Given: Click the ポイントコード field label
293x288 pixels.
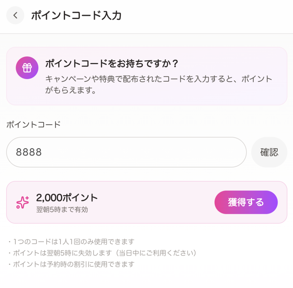Looking at the screenshot, I should coord(33,125).
